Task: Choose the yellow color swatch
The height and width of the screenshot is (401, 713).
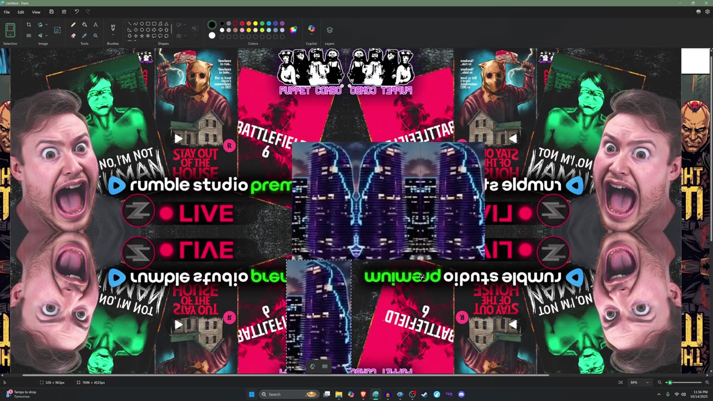Action: click(255, 23)
